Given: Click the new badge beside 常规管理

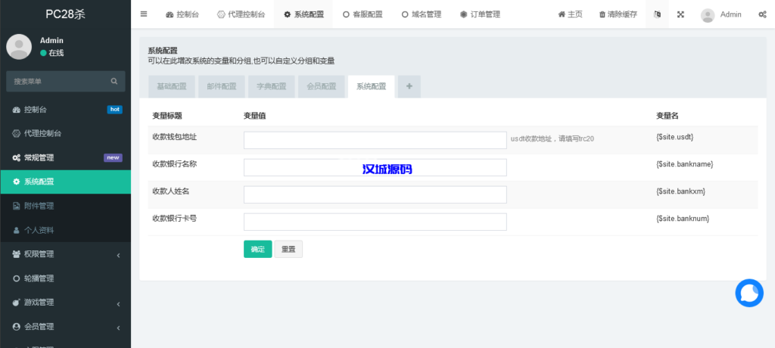Looking at the screenshot, I should (x=114, y=157).
